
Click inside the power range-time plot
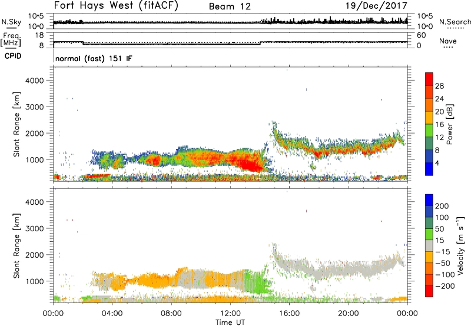tap(230, 124)
